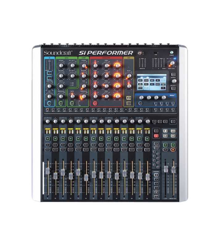This screenshot has width=216, height=247.
Task: Click the ALT button right of the encoder row
Action: coord(173,121)
